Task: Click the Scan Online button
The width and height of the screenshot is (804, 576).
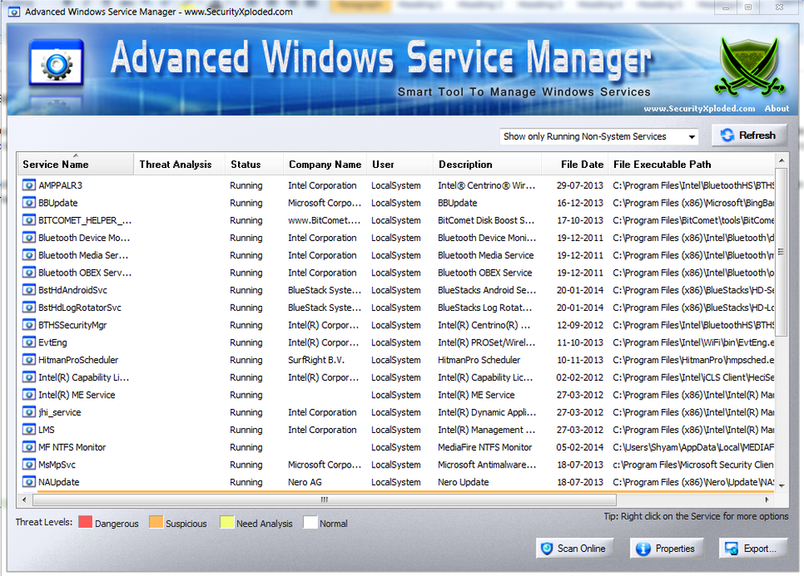Action: [574, 549]
